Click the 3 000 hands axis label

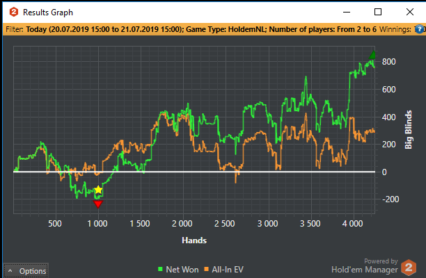tap(267, 224)
